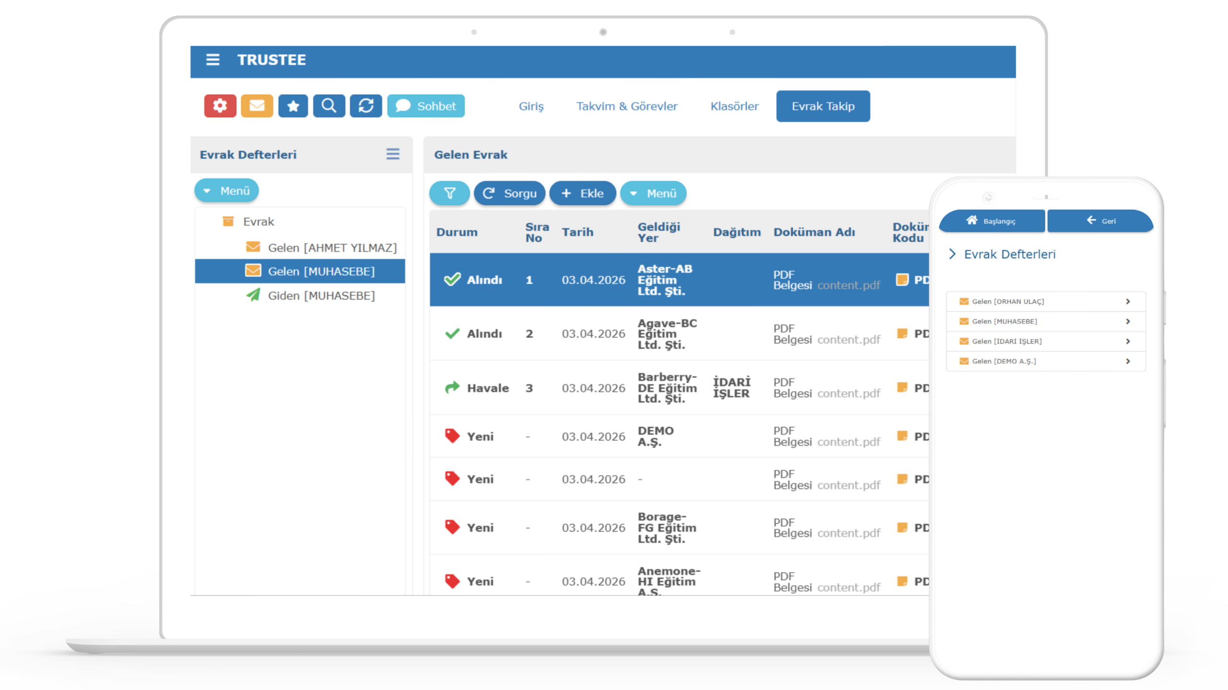
Task: Open the Klasörler tab
Action: point(734,106)
